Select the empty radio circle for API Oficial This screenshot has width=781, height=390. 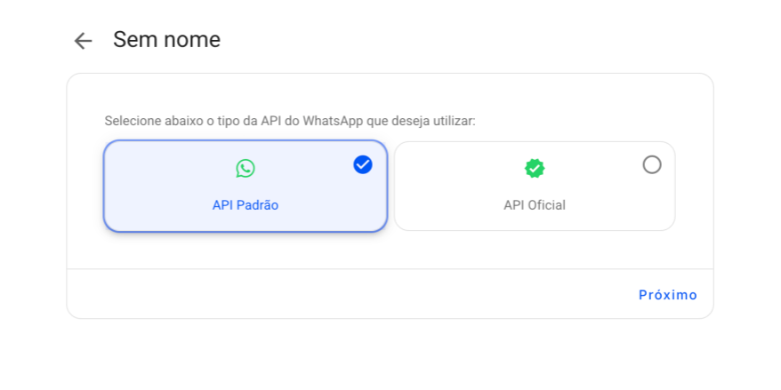point(651,164)
